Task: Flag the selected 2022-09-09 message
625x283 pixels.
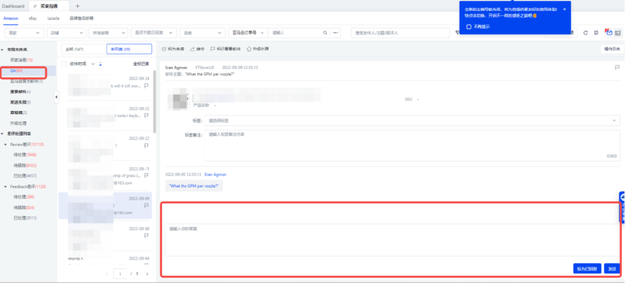Action: pos(146,205)
